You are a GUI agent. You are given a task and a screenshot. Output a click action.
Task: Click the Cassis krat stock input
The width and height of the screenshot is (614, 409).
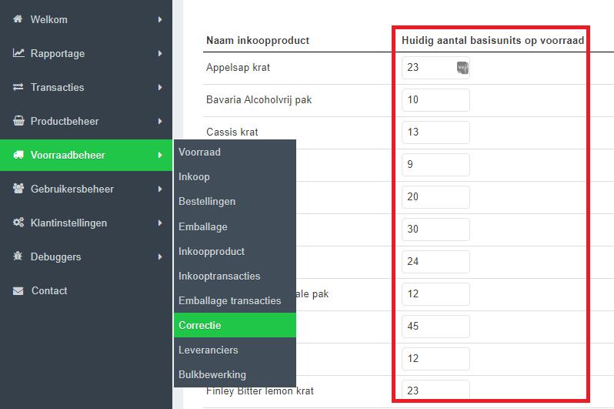[435, 132]
